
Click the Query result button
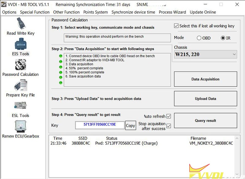coord(205,121)
